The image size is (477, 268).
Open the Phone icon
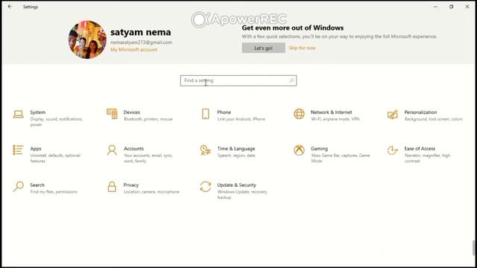(206, 114)
